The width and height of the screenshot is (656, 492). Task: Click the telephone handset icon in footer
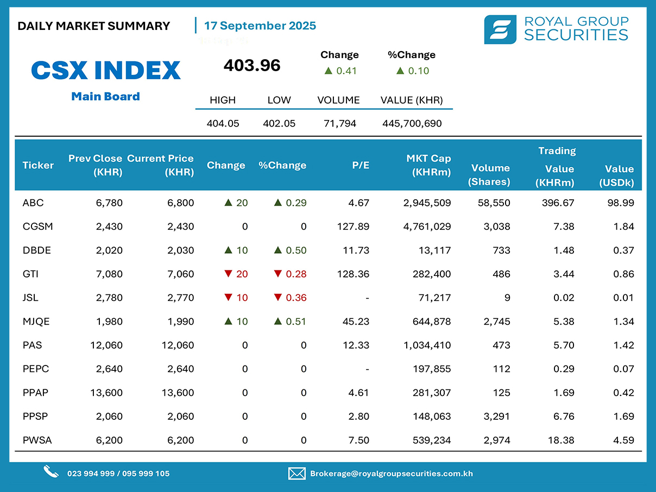[x=51, y=472]
